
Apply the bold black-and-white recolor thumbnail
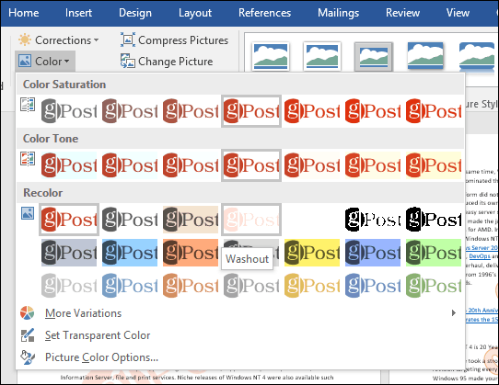pos(434,220)
